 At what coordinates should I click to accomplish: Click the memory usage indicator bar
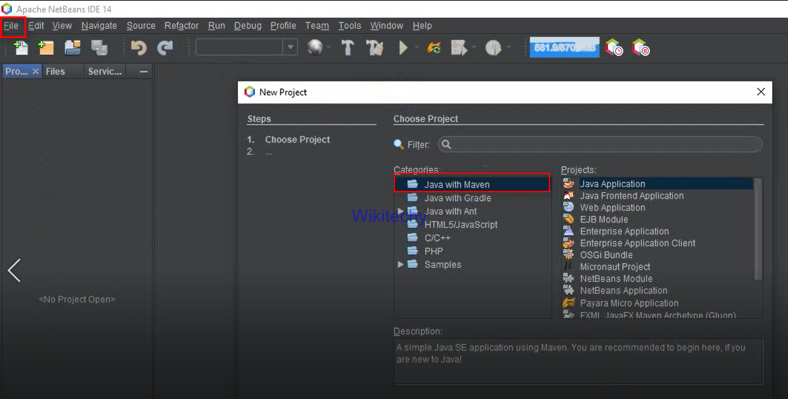[564, 48]
